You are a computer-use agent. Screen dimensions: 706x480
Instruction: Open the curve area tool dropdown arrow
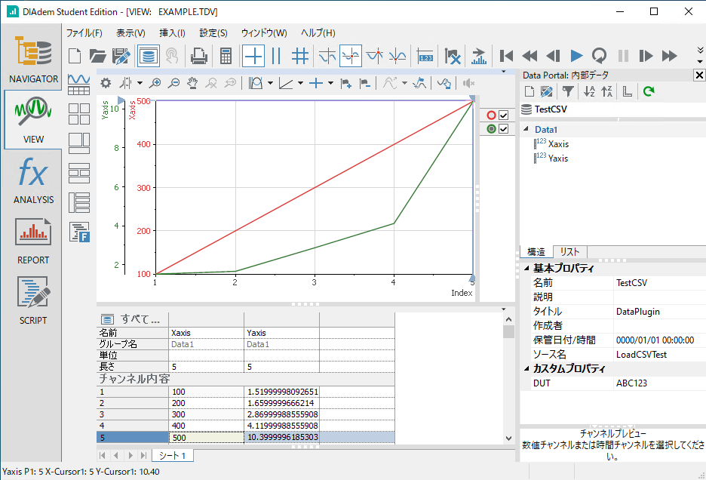[x=270, y=83]
